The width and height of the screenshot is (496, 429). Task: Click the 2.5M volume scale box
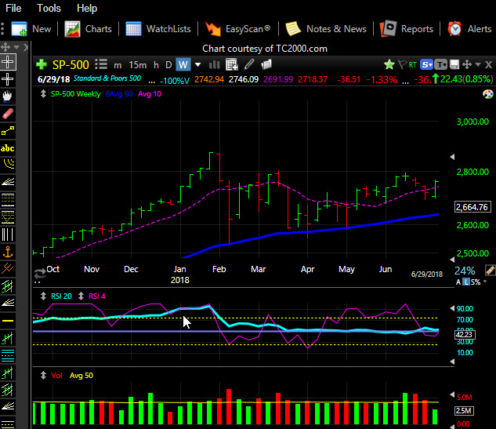pos(463,411)
